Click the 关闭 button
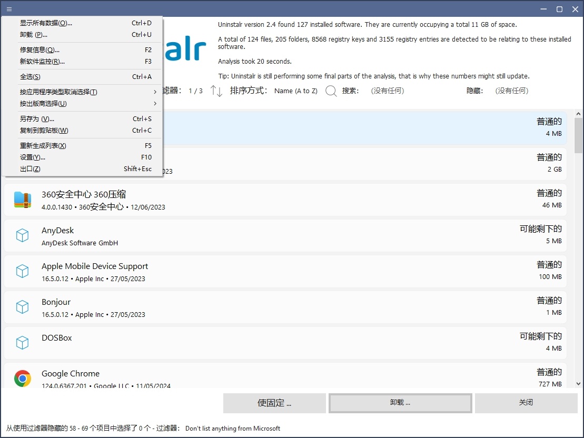Viewport: 584px width, 438px height. [x=526, y=403]
